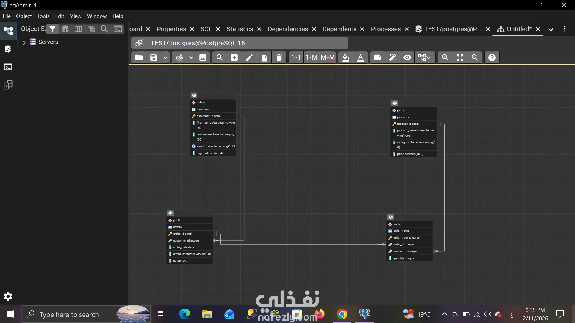Click the search magnifier in the ERD toolbar
This screenshot has width=575, height=323.
point(220,57)
